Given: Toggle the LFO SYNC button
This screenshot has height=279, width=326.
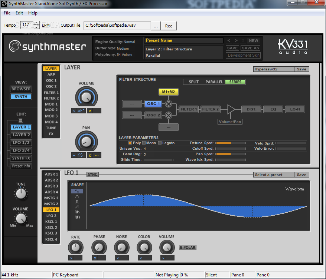Looking at the screenshot, I should click(92, 175).
